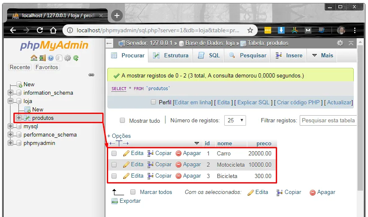Click the phpMyAdmin logo
This screenshot has width=368, height=217.
pyautogui.click(x=54, y=45)
